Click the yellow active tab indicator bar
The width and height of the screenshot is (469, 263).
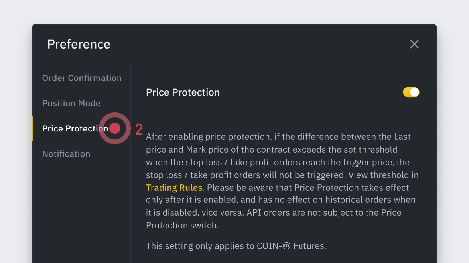[33, 128]
